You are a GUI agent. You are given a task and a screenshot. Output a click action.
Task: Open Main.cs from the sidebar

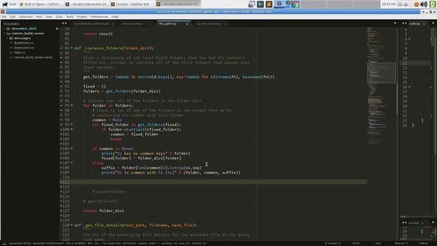(20, 53)
